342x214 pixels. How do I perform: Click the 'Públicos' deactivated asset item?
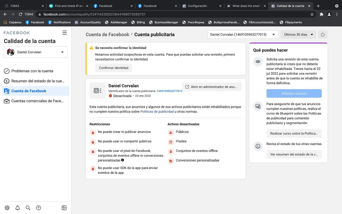[x=182, y=132]
